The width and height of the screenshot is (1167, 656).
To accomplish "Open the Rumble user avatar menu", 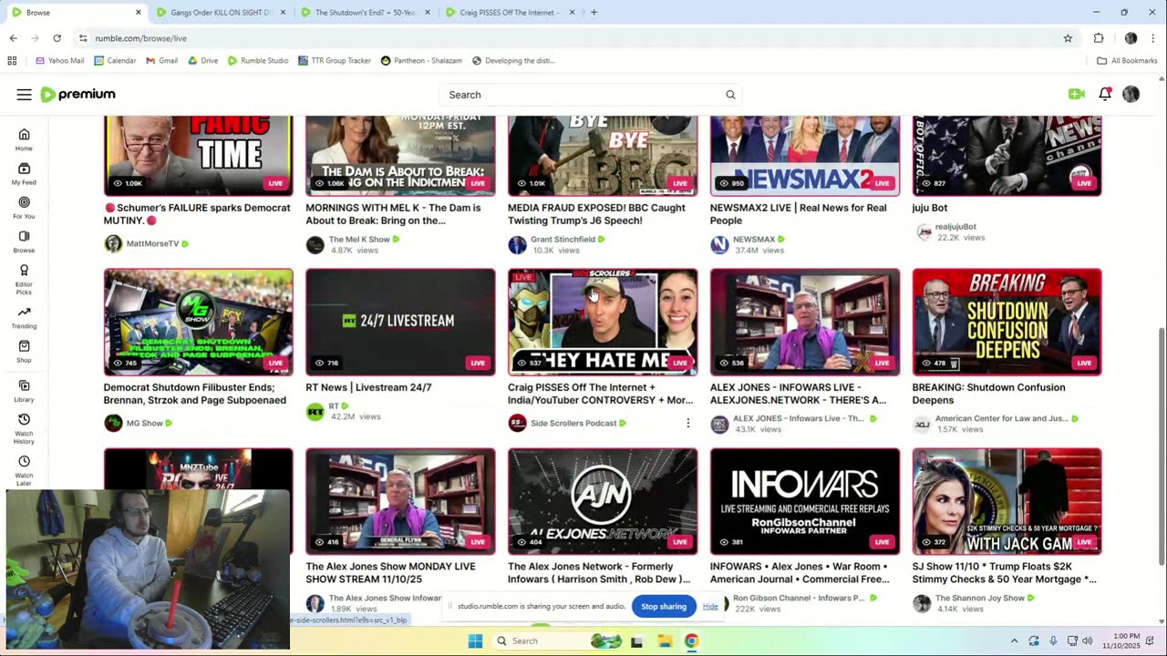I will click(x=1131, y=94).
